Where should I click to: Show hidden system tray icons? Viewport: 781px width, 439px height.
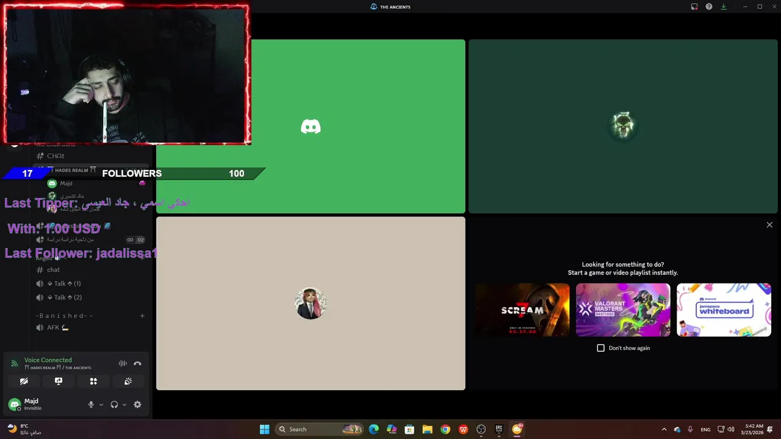coord(664,429)
